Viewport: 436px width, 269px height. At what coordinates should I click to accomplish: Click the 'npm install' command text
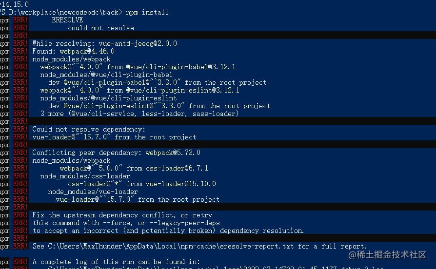tap(147, 12)
